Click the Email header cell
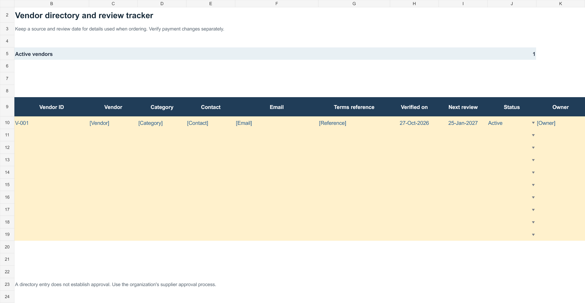This screenshot has width=585, height=303. coord(276,107)
